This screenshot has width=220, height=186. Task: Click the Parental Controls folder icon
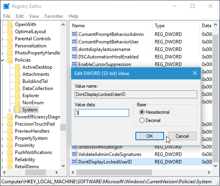pyautogui.click(x=10, y=39)
